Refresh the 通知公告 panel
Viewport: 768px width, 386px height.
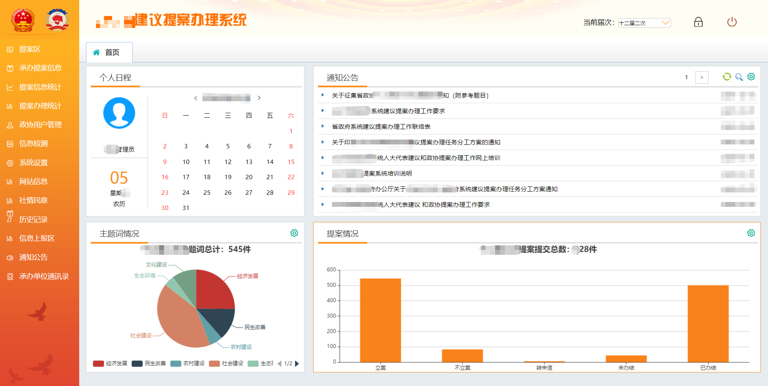point(727,77)
